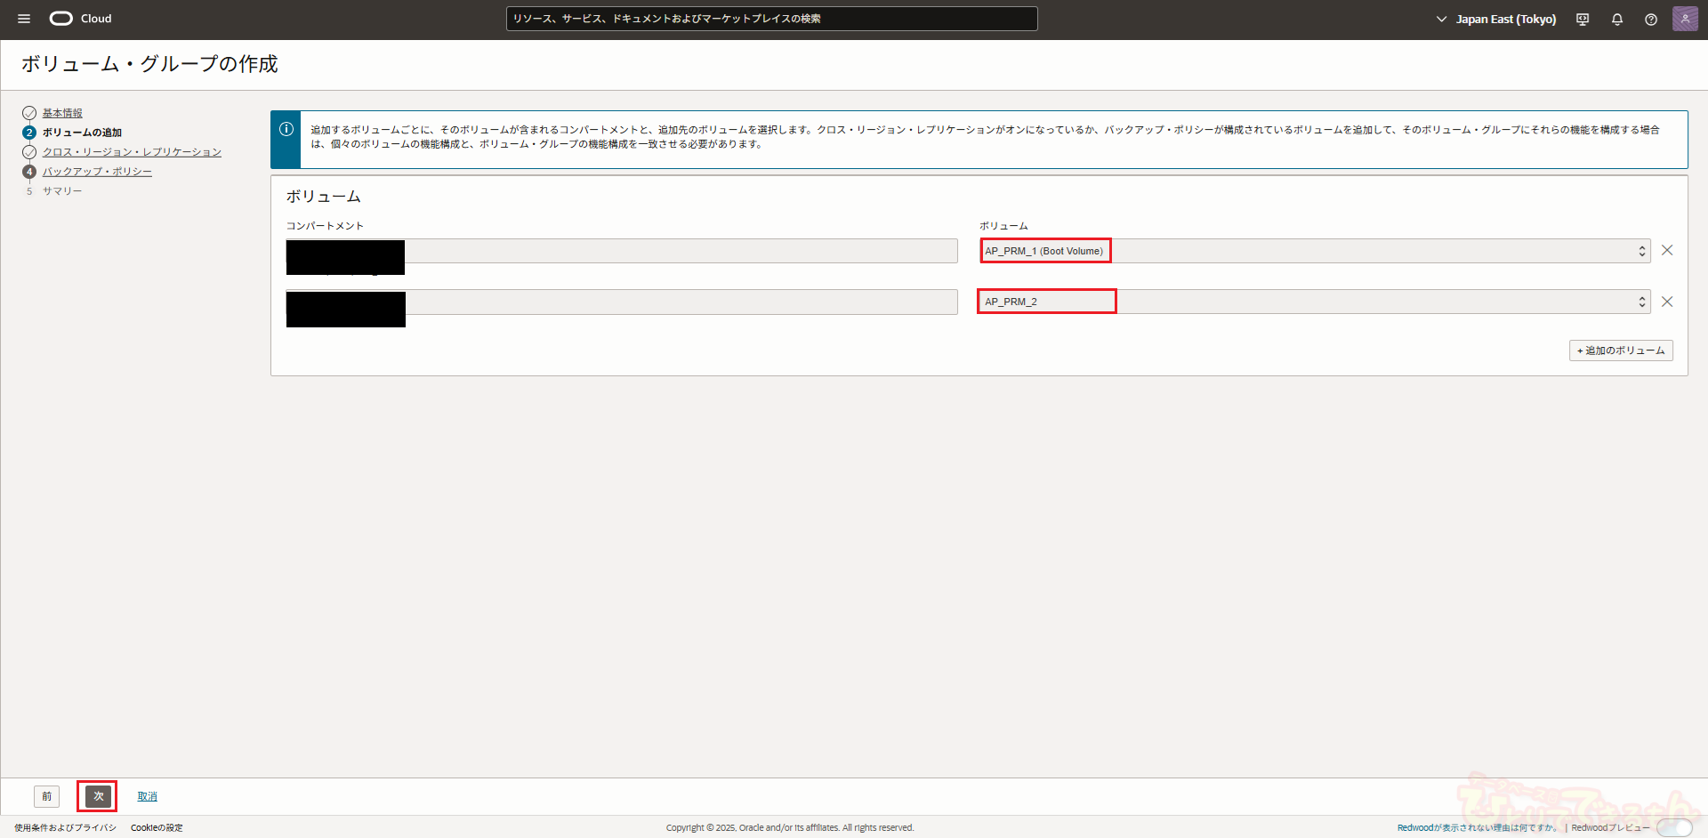This screenshot has width=1708, height=838.
Task: Jump to the バックアップ・ポリシー step
Action: coord(97,172)
